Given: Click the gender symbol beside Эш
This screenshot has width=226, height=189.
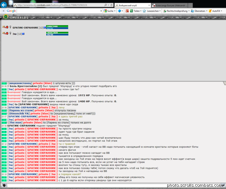Looking at the screenshot, I should pos(10,34).
